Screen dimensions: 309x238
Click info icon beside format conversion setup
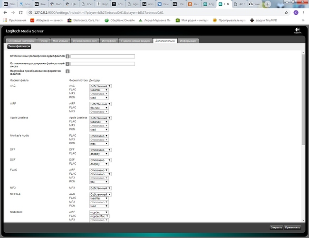coord(68,71)
